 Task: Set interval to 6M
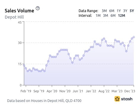coord(113,16)
